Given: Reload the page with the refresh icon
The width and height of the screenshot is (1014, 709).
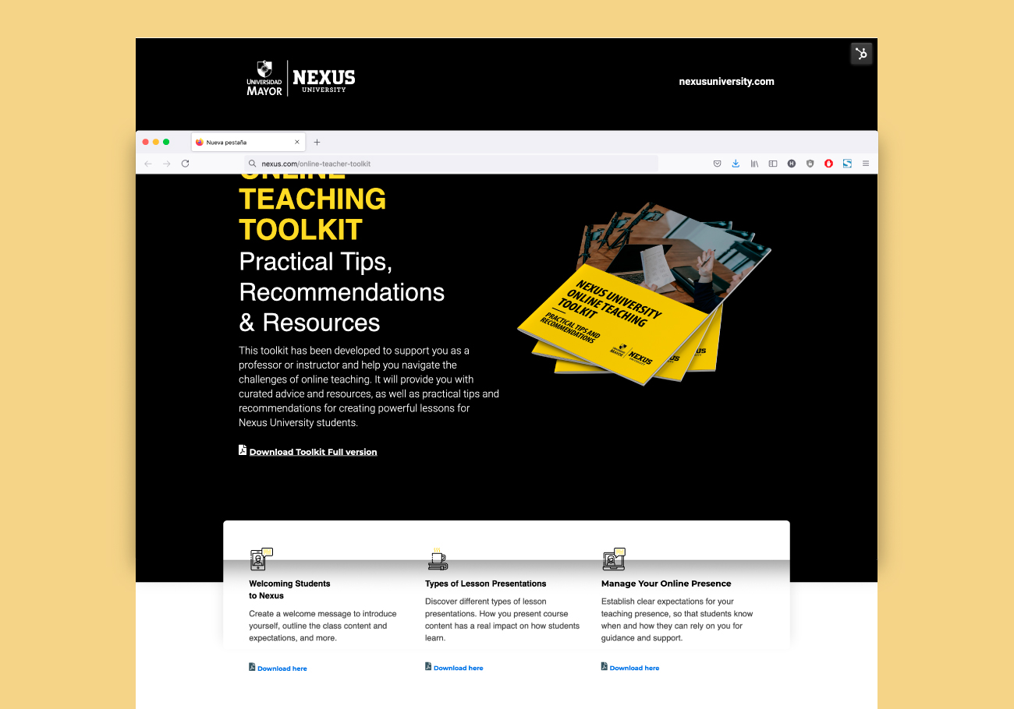Looking at the screenshot, I should (x=185, y=164).
